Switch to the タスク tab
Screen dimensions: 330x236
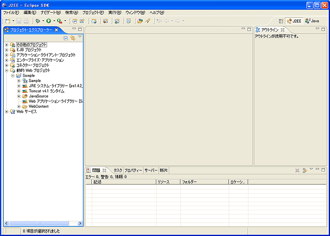[x=118, y=170]
